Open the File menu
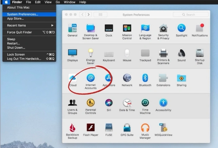218x148 pixels. 28,2
